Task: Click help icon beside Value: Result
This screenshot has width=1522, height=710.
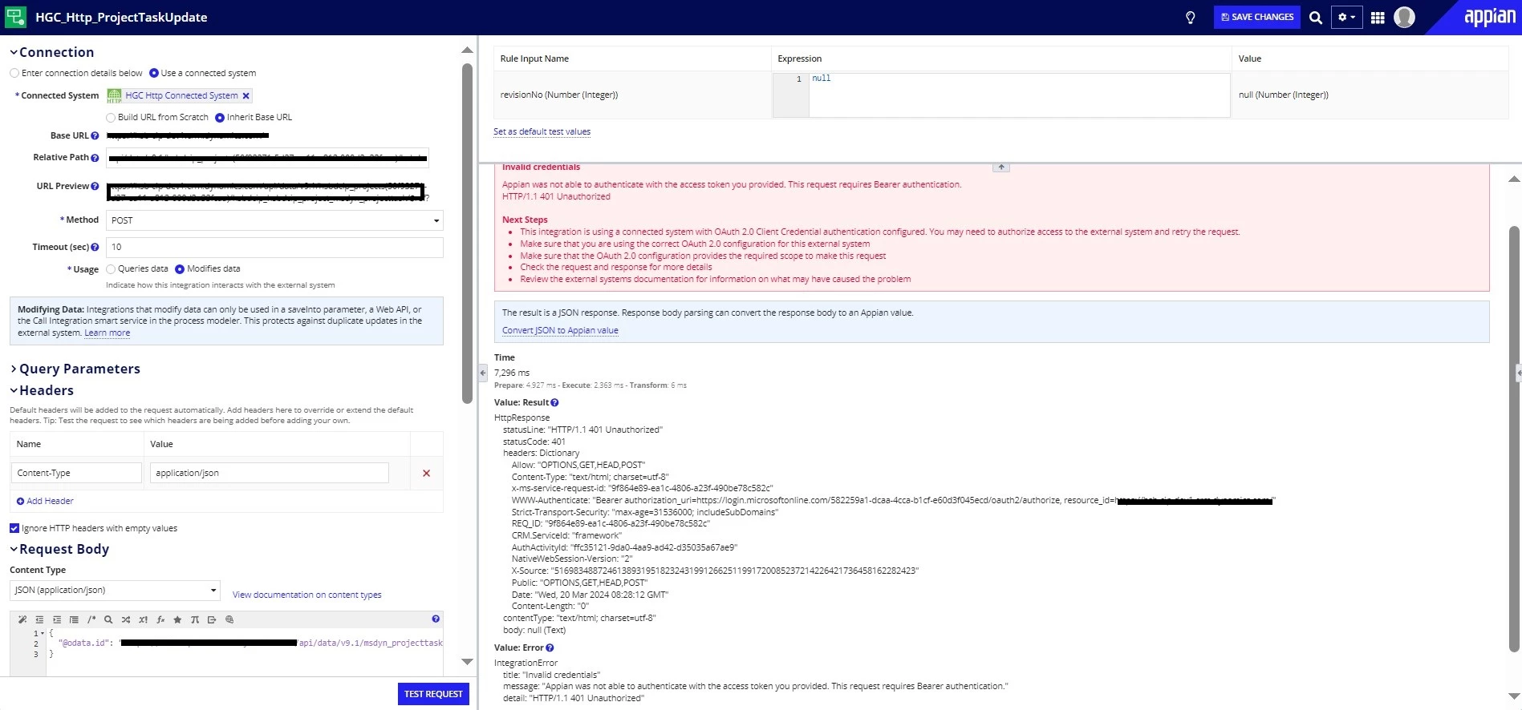Action: (x=554, y=403)
